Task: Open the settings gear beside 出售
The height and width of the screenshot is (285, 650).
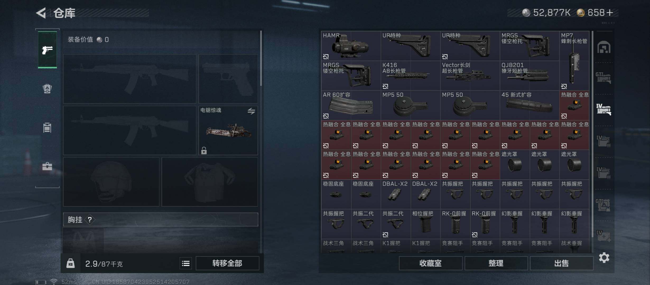Action: pos(604,258)
